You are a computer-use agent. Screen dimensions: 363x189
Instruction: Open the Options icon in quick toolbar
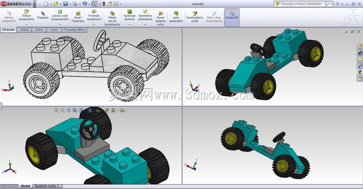116,4
